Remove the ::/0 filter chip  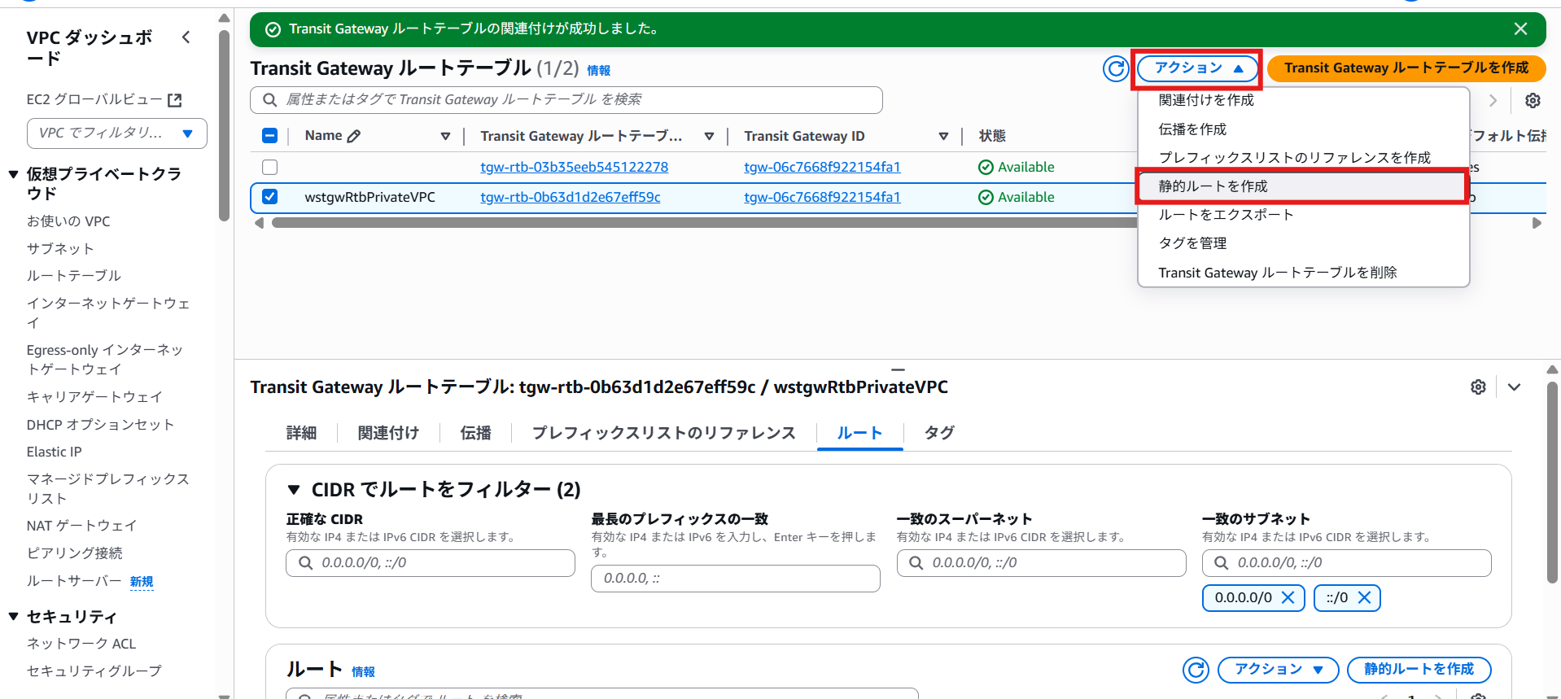click(x=1365, y=597)
